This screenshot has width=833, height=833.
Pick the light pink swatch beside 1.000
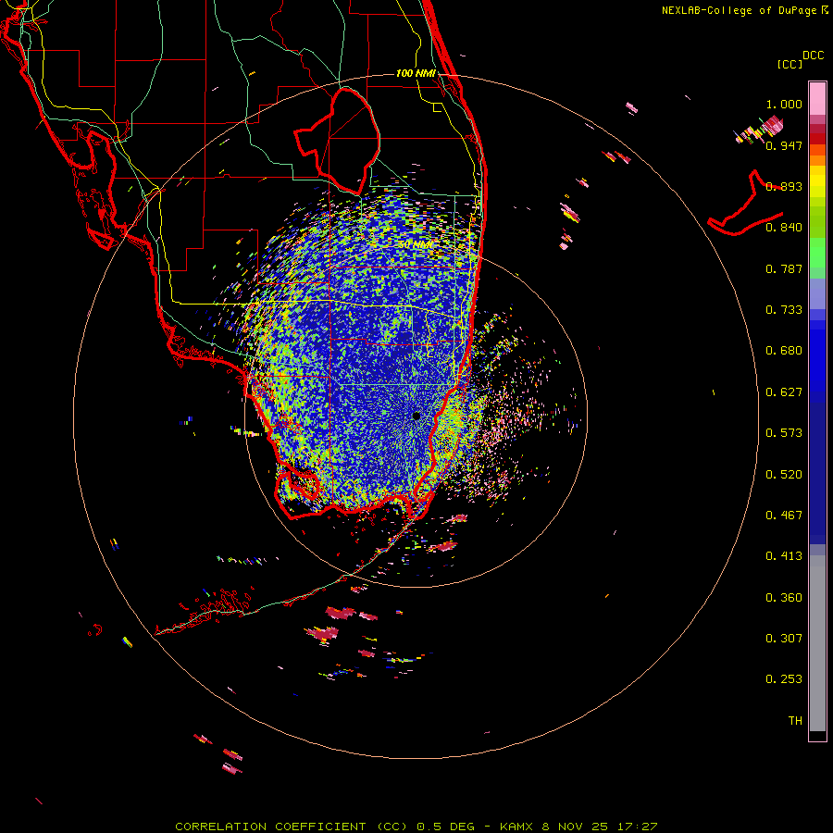[x=817, y=99]
